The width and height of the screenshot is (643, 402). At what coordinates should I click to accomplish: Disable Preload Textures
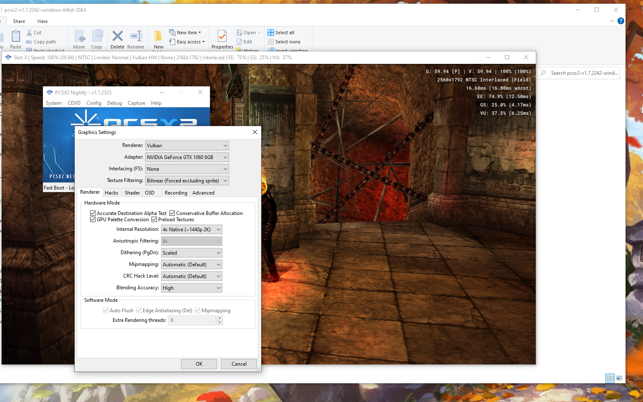154,219
